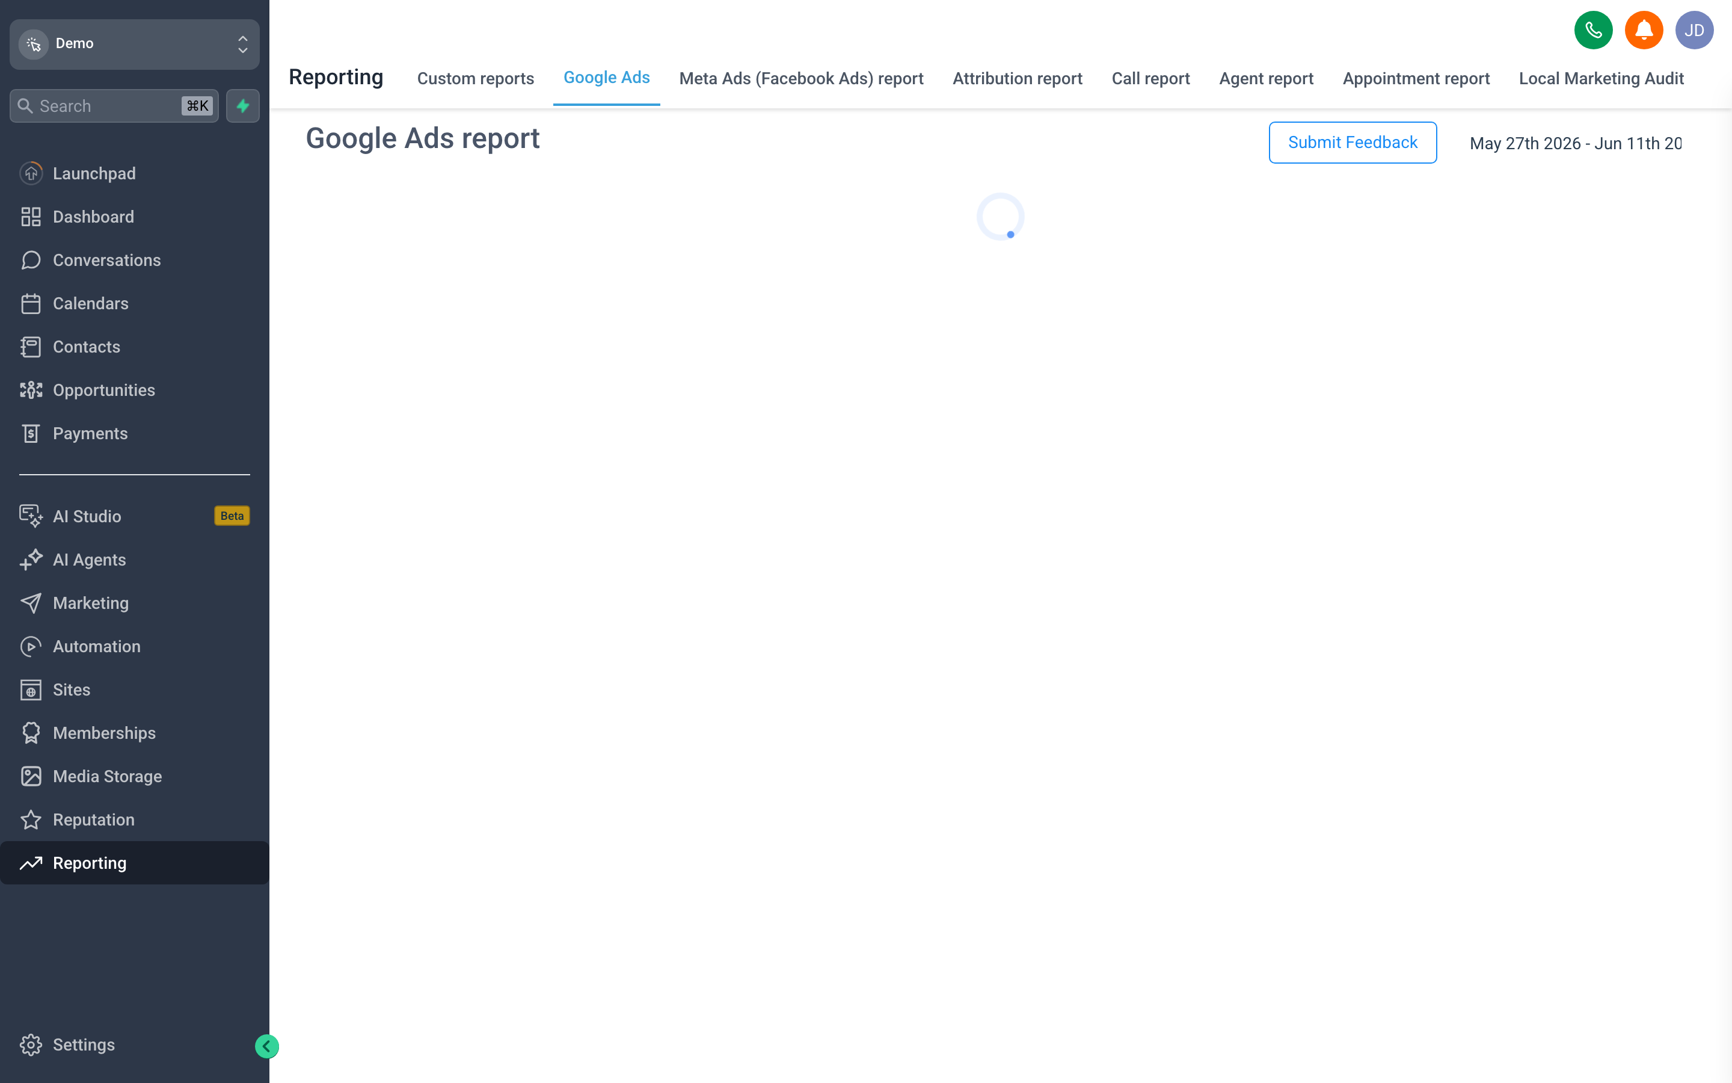This screenshot has width=1732, height=1083.
Task: Collapse the sidebar with green arrow
Action: tap(267, 1046)
